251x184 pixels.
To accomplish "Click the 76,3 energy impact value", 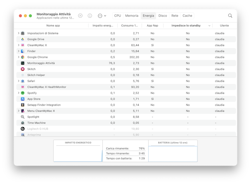I will click(112, 63).
